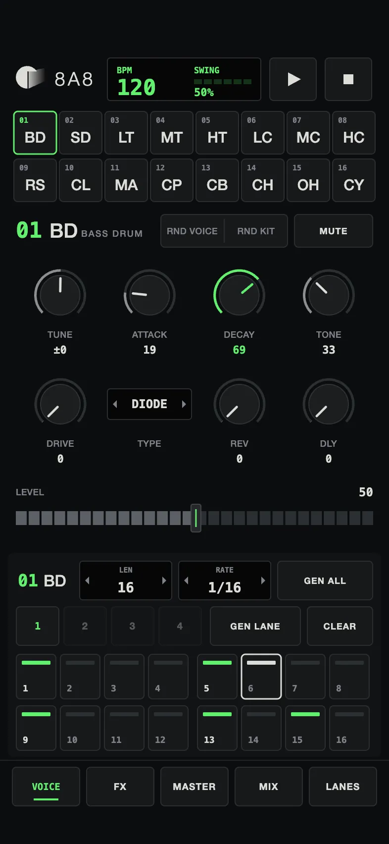Select pattern page 3
The width and height of the screenshot is (389, 844).
[x=133, y=626]
